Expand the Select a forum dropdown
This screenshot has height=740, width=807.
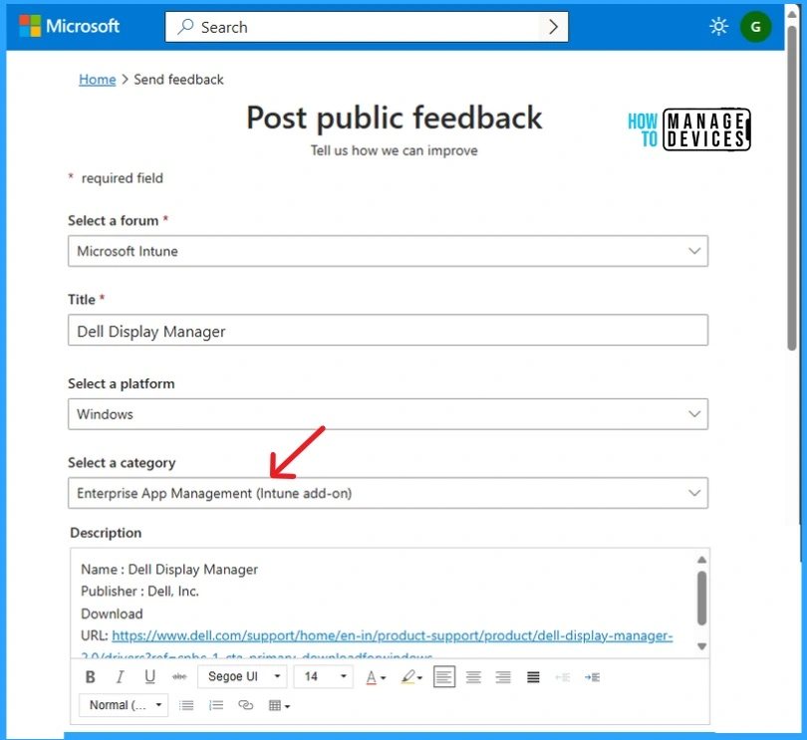click(388, 251)
